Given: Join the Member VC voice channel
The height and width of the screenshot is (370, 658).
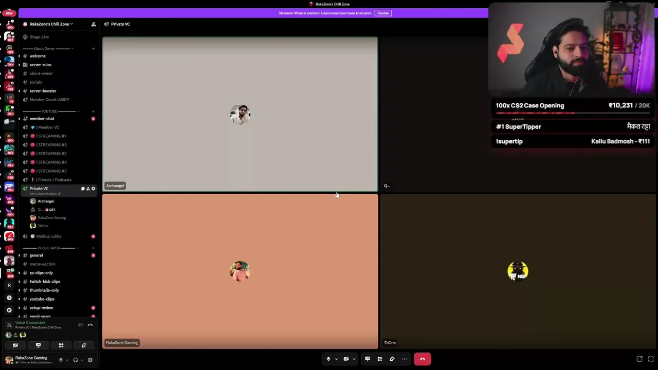Looking at the screenshot, I should coord(48,127).
